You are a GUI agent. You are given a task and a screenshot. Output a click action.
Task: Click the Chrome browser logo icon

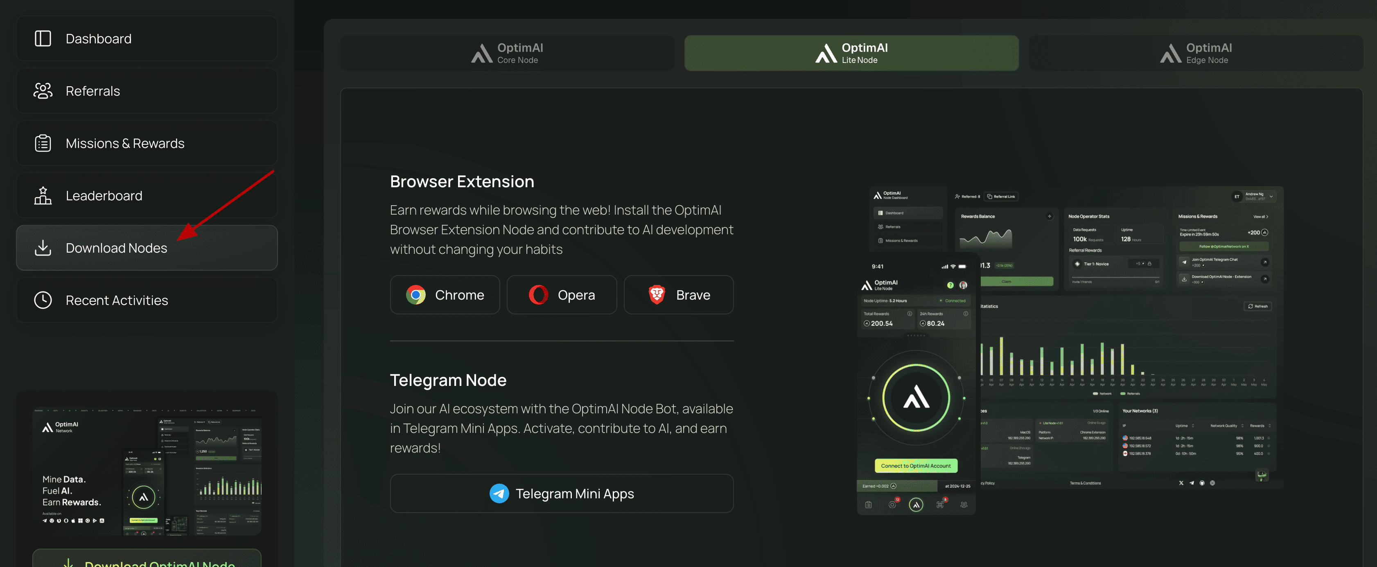(415, 295)
